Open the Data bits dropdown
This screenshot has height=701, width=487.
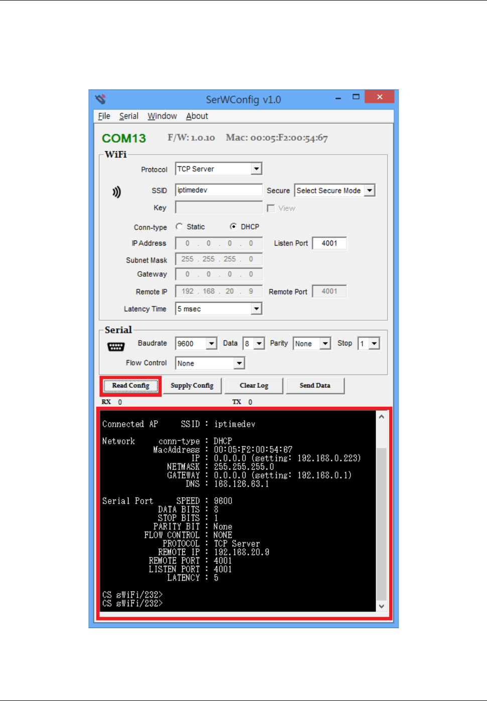259,343
